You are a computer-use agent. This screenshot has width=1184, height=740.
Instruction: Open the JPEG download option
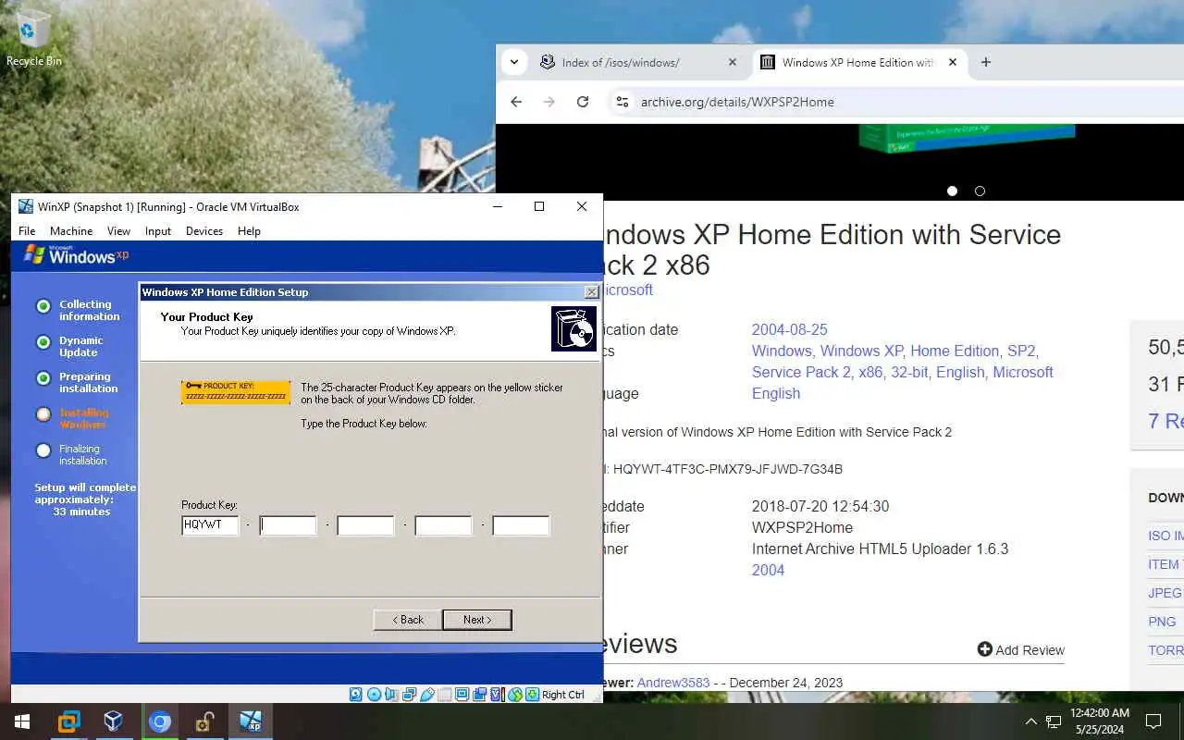1165,593
